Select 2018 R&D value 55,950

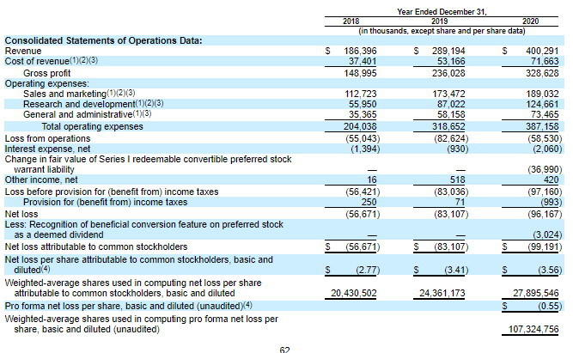coord(363,104)
